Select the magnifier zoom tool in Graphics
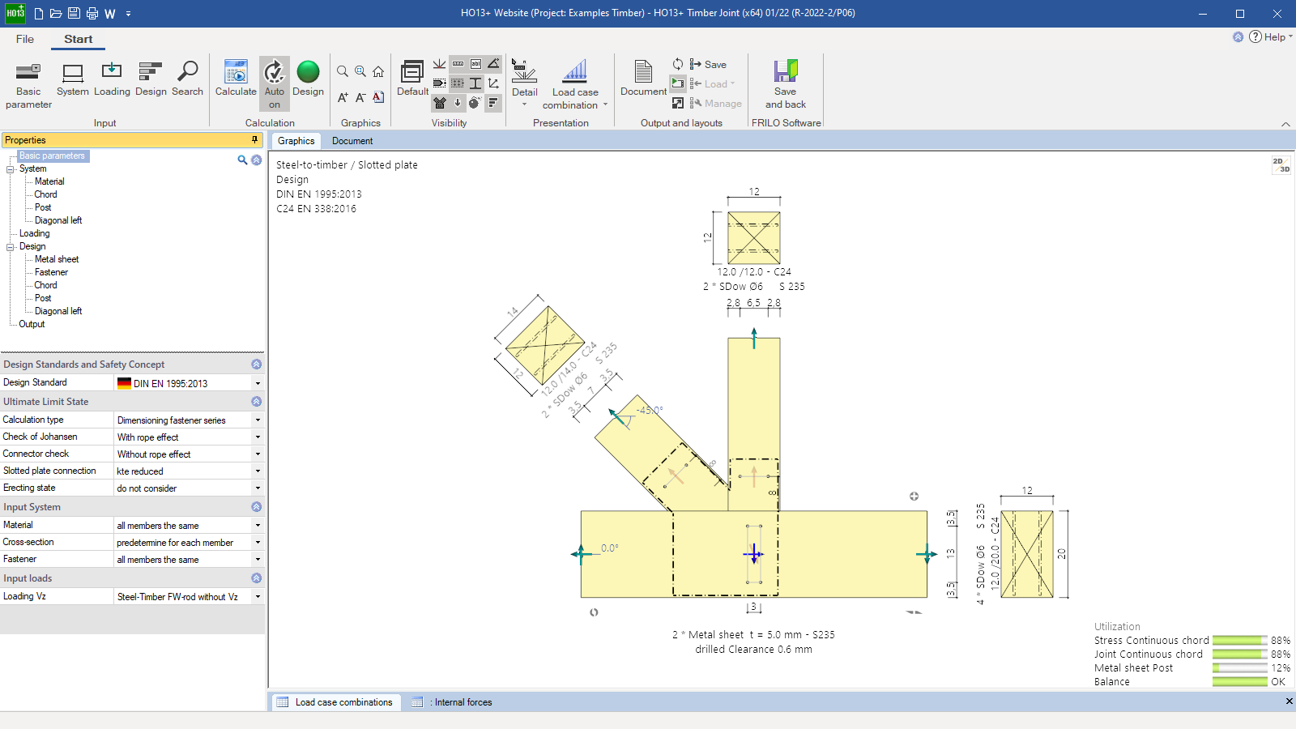Screen dimensions: 1296x729 click(x=343, y=71)
